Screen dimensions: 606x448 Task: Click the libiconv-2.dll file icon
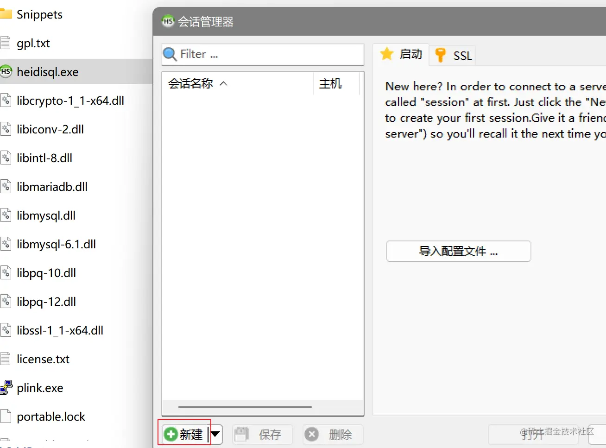(x=6, y=129)
